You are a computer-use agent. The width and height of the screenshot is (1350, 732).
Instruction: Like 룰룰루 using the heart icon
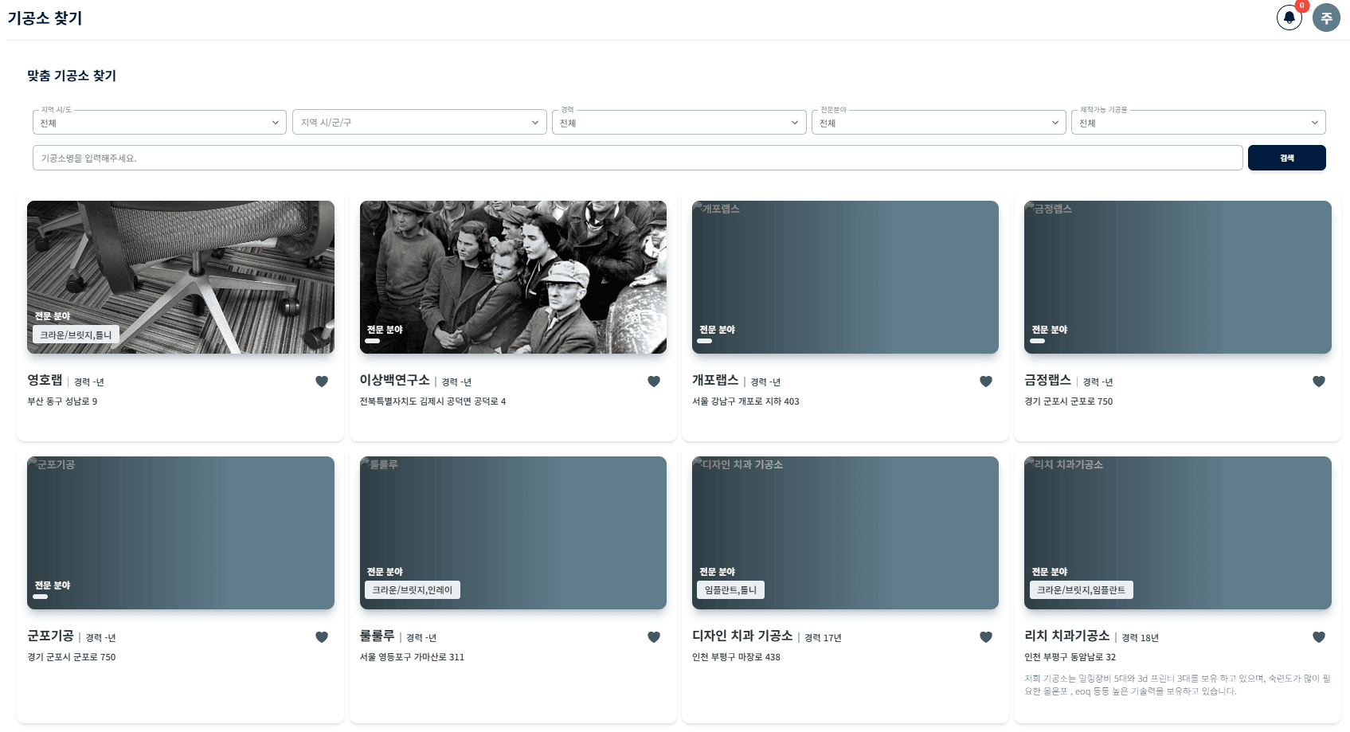tap(654, 637)
